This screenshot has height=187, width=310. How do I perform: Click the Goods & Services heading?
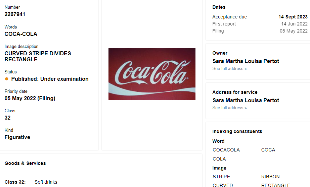[x=25, y=163]
